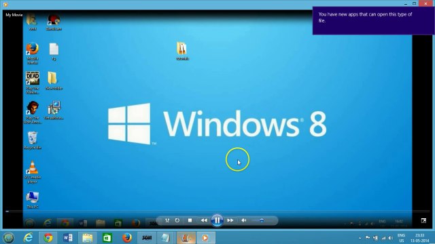The width and height of the screenshot is (435, 244).
Task: Adjust the player volume slider
Action: (x=262, y=220)
